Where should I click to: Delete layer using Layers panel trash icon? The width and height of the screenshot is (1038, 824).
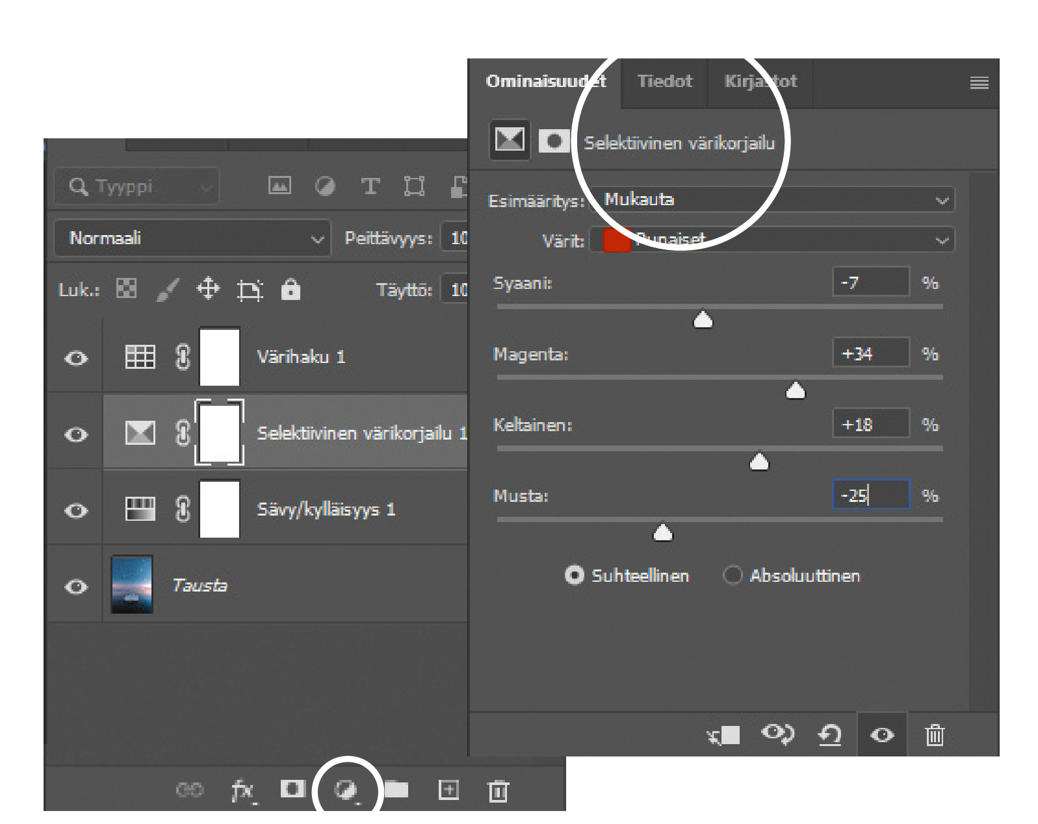[498, 790]
